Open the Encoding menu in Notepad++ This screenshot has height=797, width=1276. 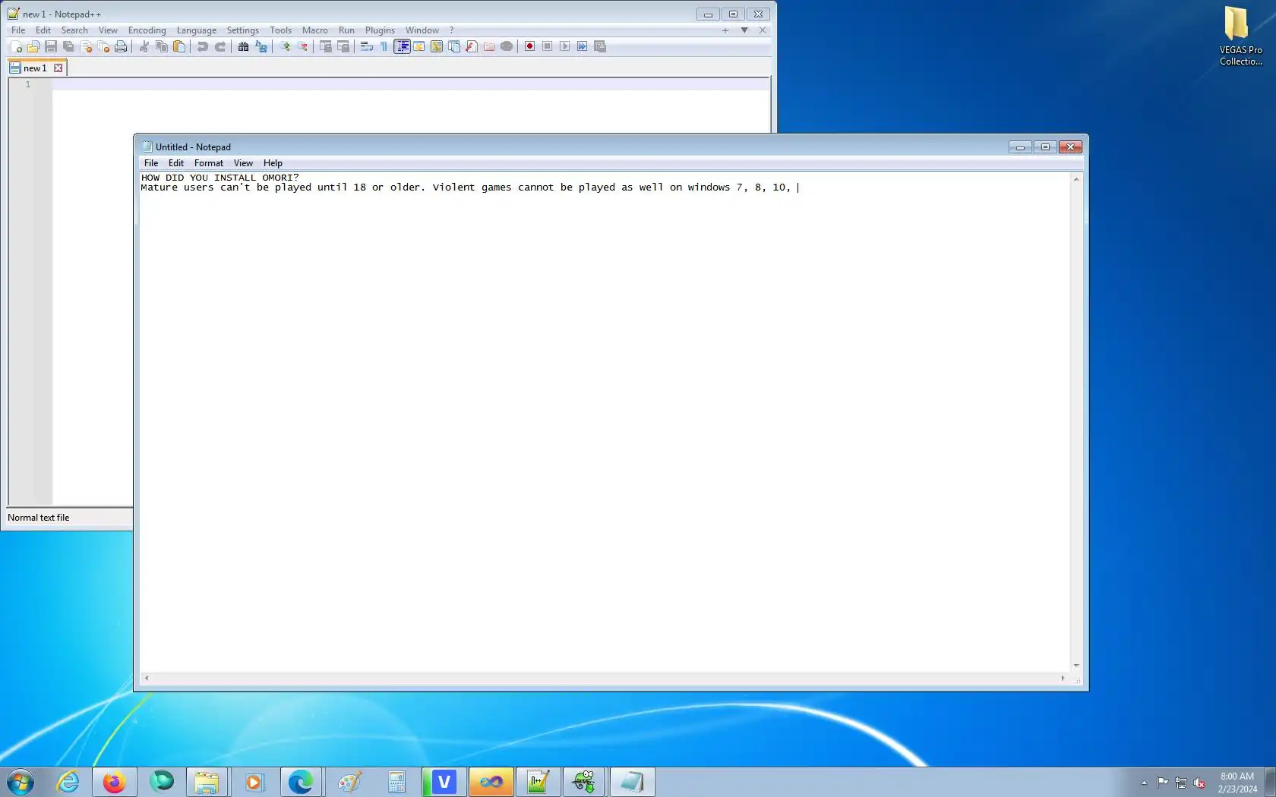(147, 30)
